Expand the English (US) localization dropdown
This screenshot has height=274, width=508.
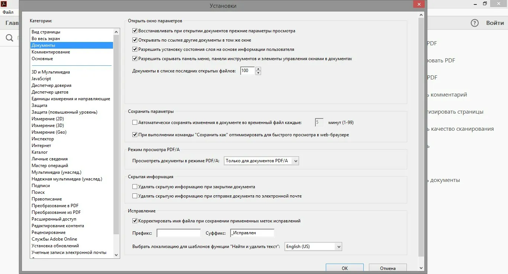(x=313, y=247)
